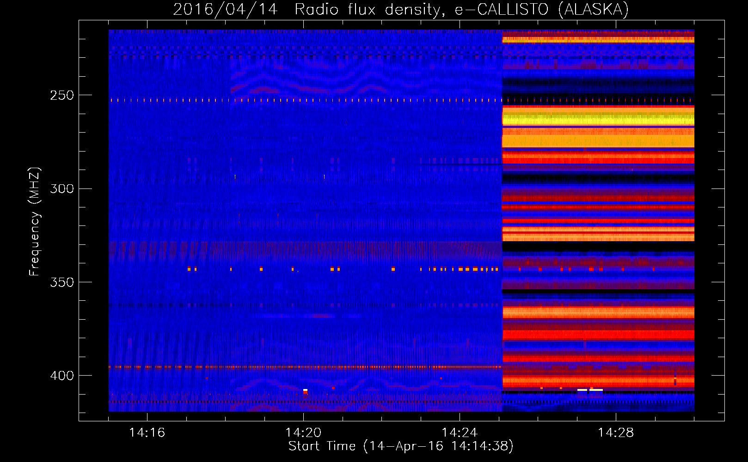748x462 pixels.
Task: Click the 300 frequency tick label
Action: [x=61, y=188]
